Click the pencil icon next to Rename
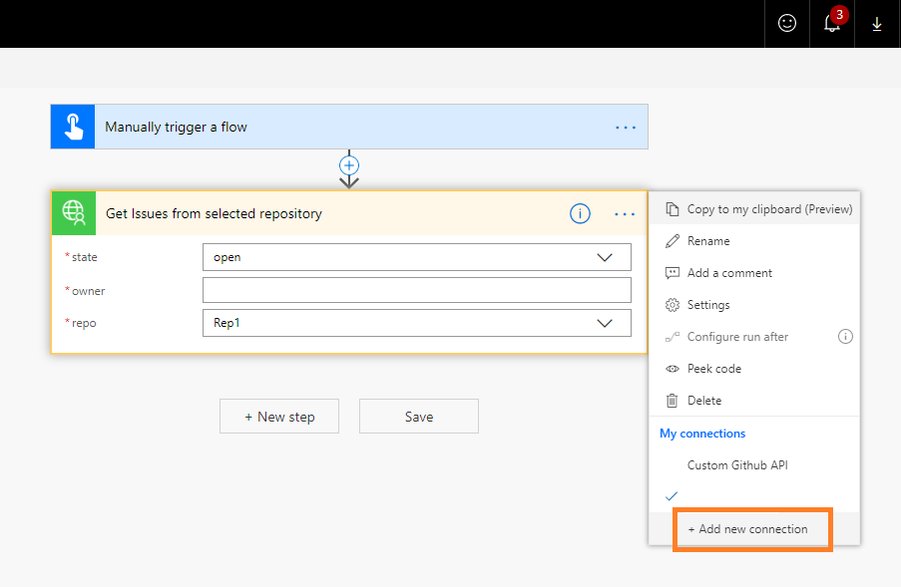Screen dimensions: 901x587 coord(672,241)
